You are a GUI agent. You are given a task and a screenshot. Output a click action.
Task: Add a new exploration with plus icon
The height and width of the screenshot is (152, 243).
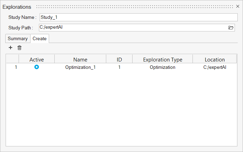pos(11,48)
